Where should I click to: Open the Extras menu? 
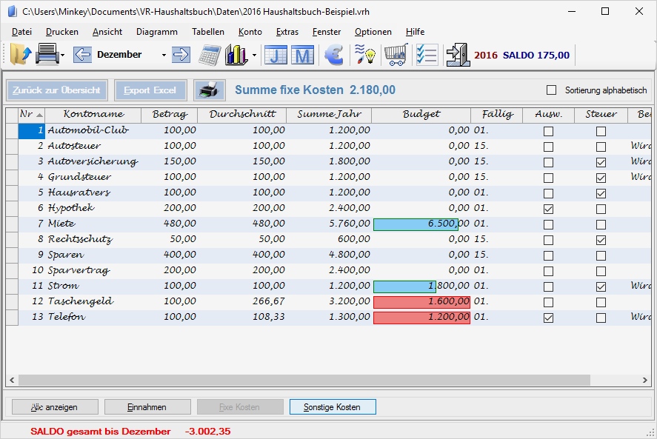point(287,32)
